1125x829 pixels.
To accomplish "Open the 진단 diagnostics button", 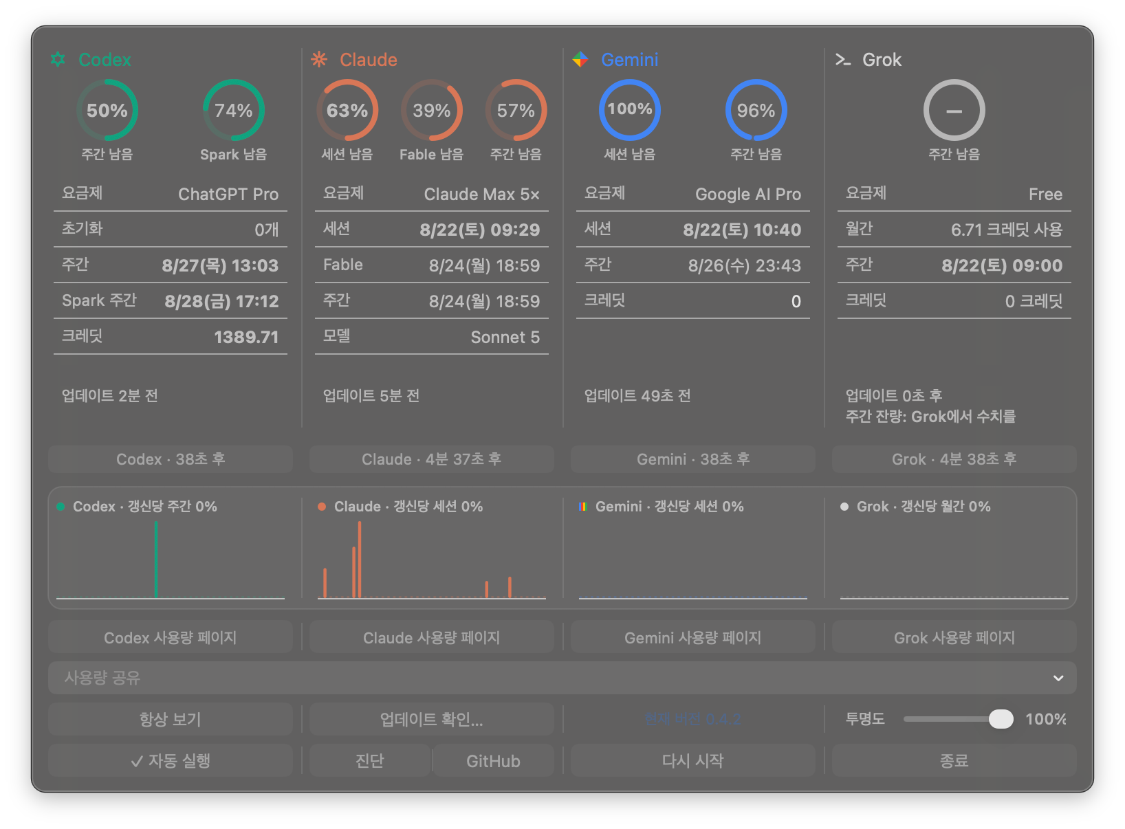I will coord(370,760).
